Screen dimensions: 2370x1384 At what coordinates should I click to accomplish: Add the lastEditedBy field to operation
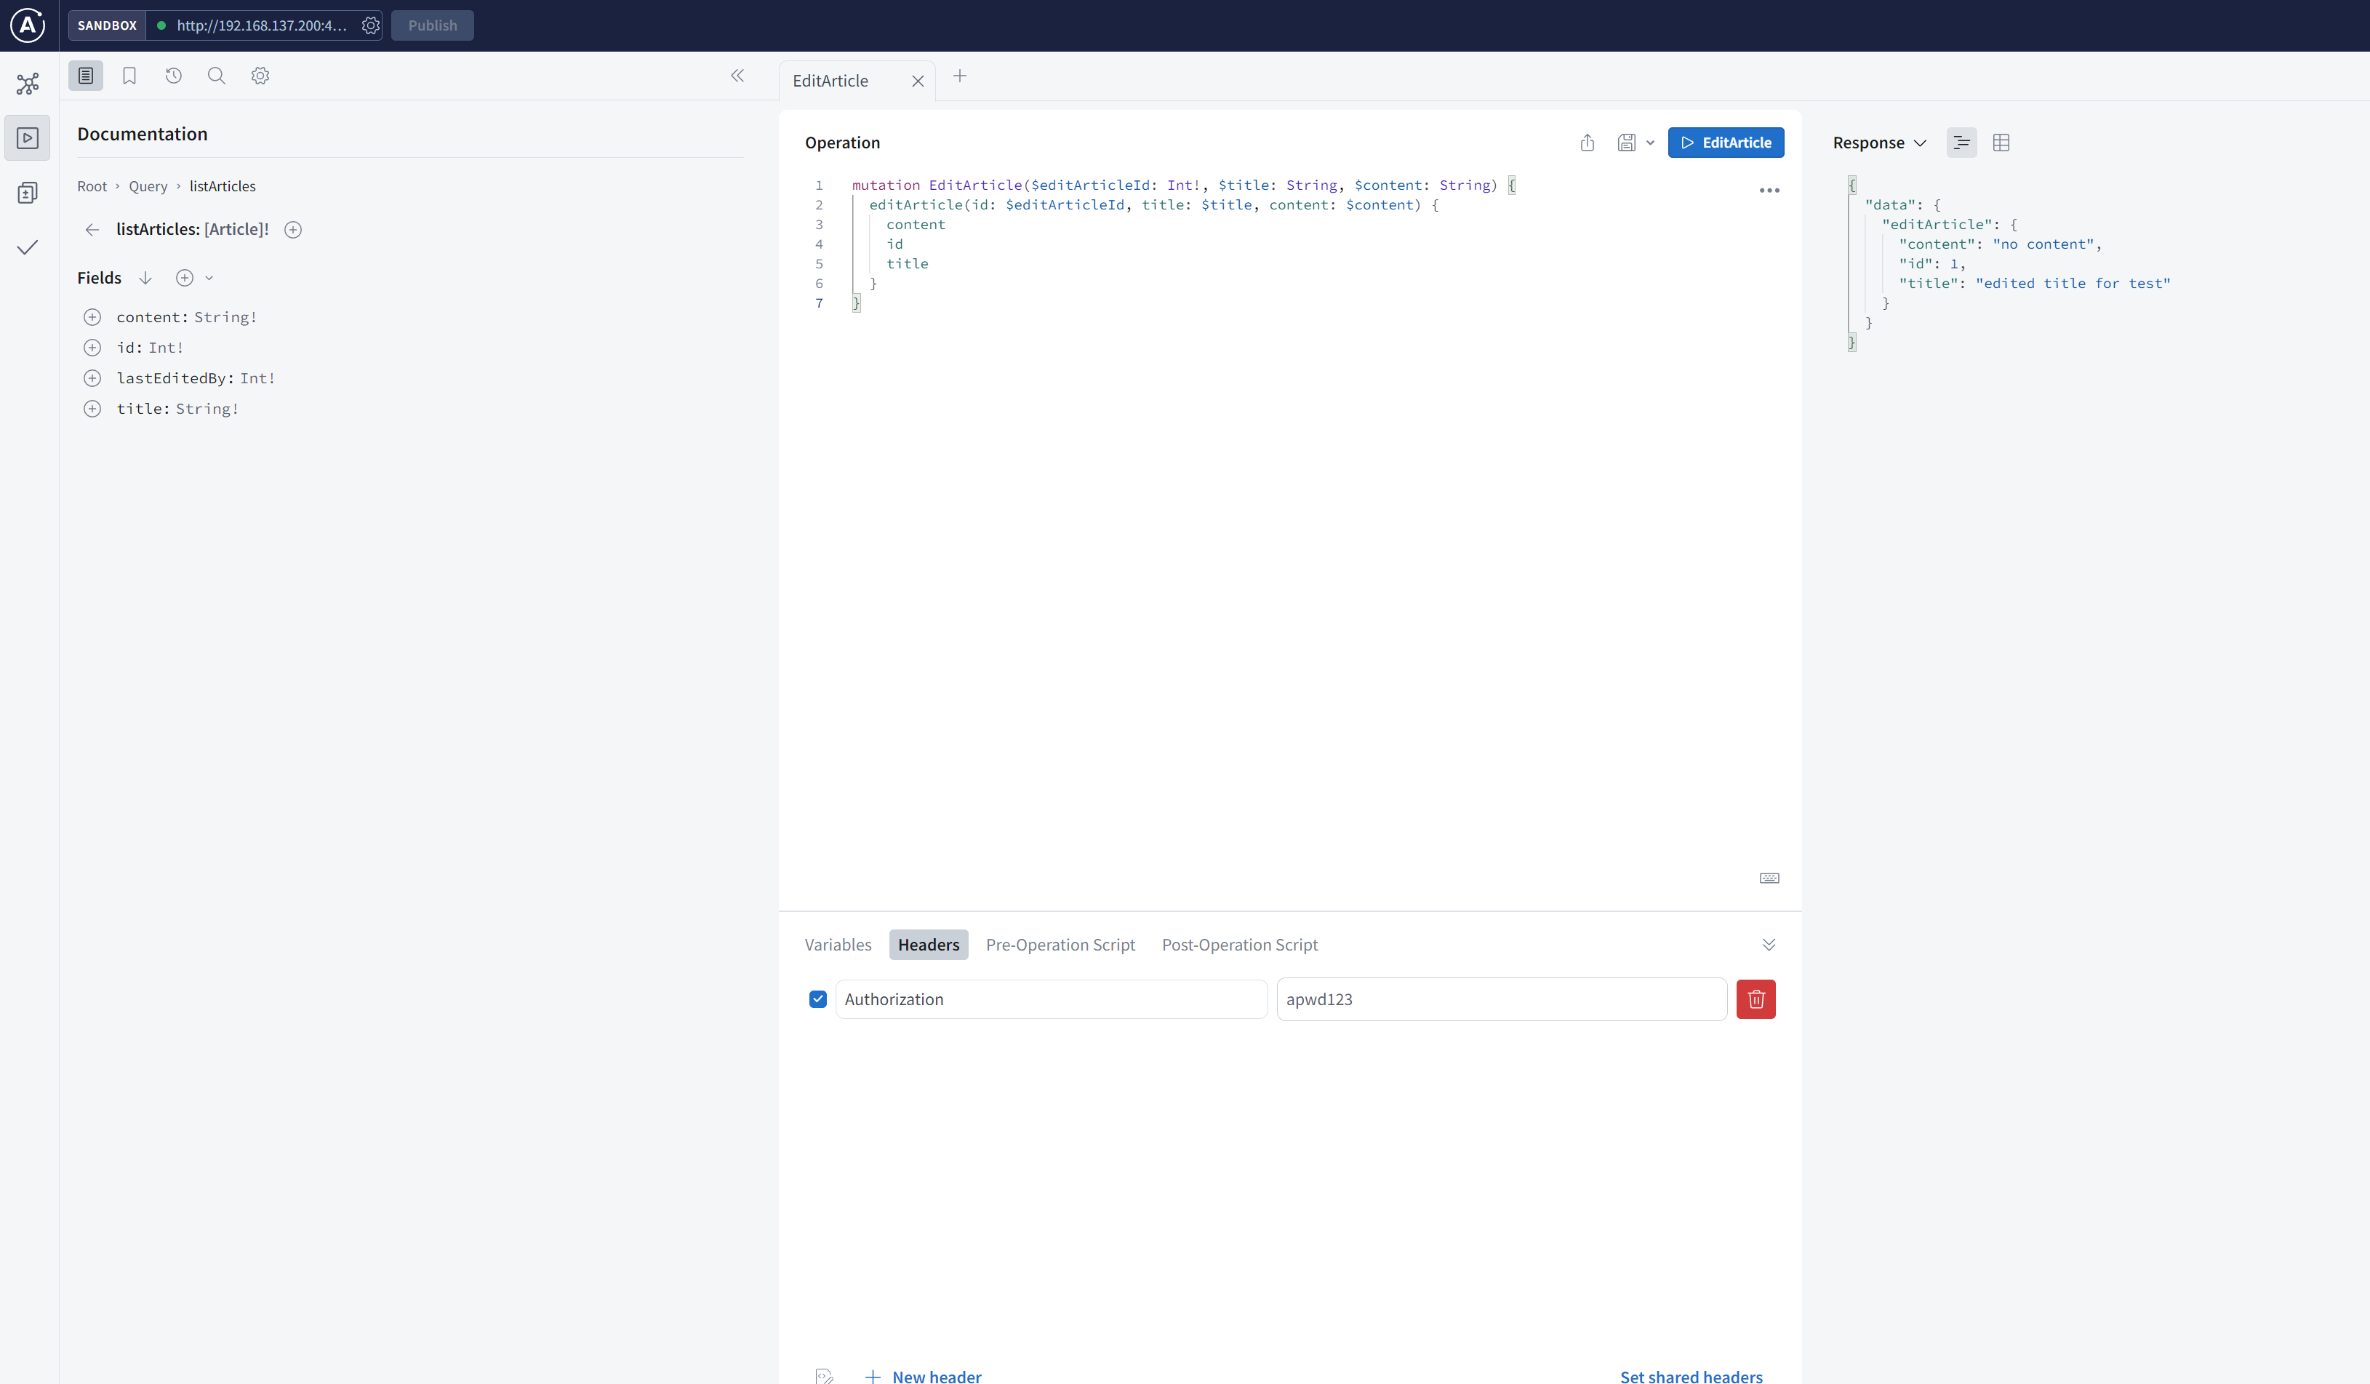pos(92,378)
